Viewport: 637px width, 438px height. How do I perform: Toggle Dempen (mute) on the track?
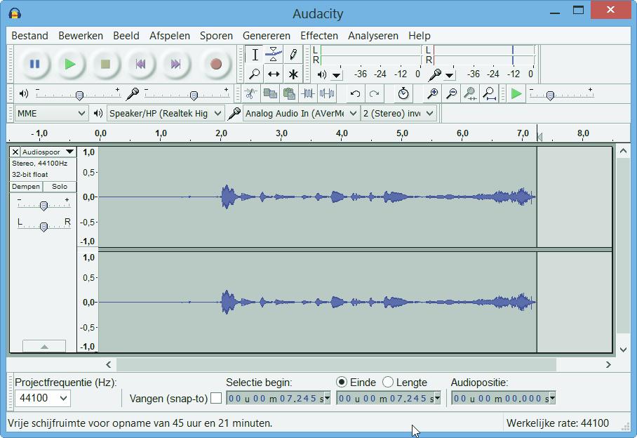click(26, 187)
